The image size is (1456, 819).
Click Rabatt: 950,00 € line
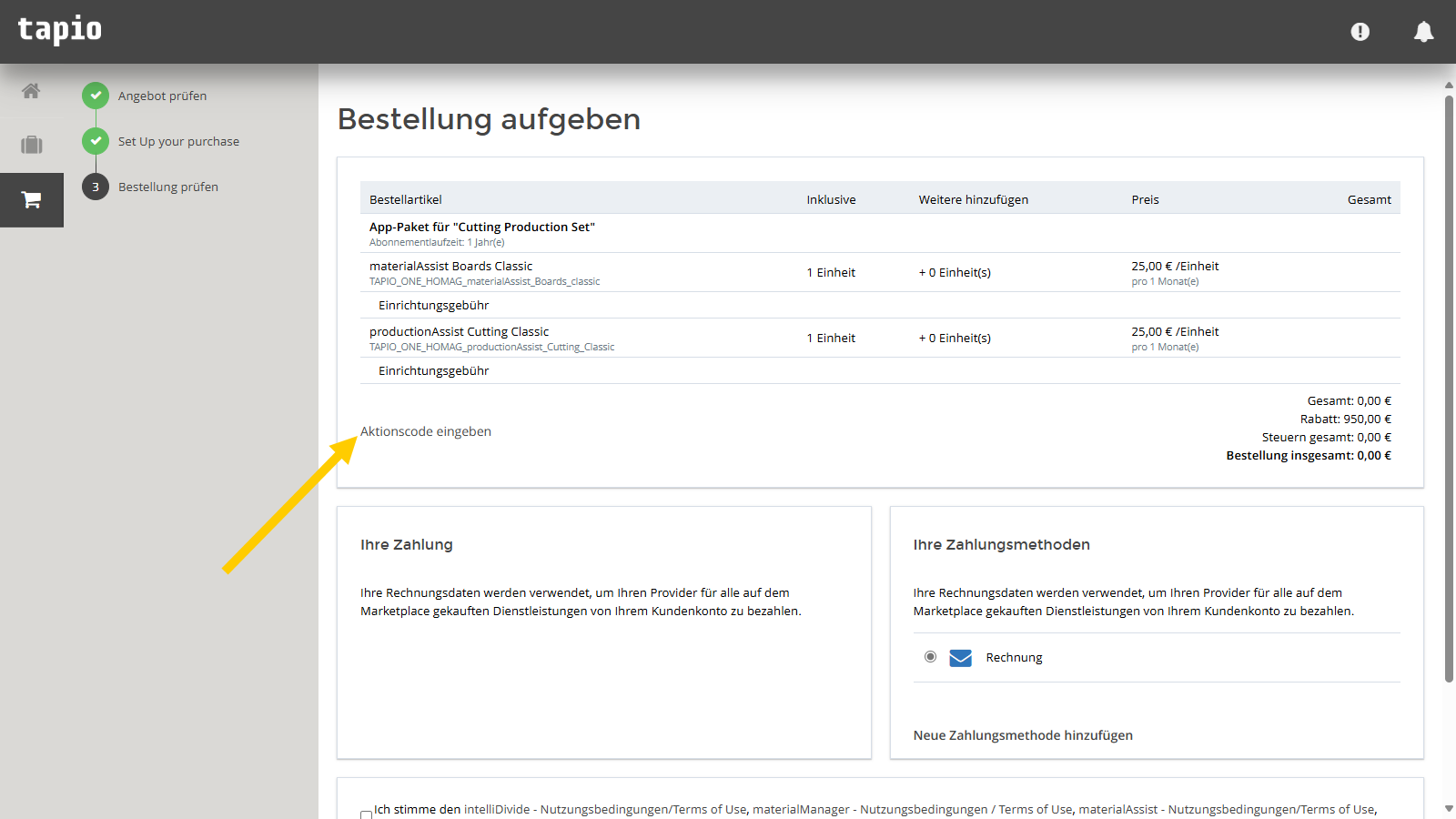click(1345, 419)
